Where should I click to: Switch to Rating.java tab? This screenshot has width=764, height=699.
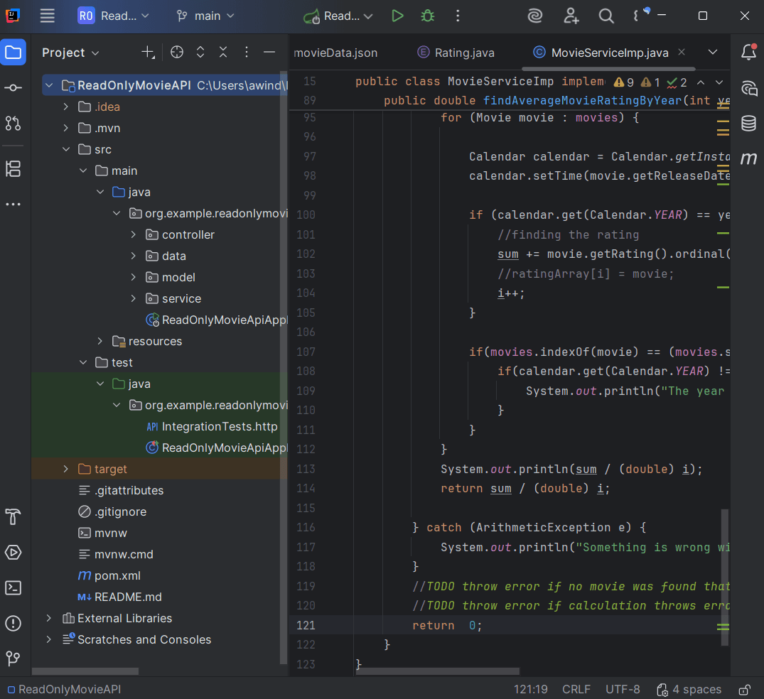pos(456,53)
